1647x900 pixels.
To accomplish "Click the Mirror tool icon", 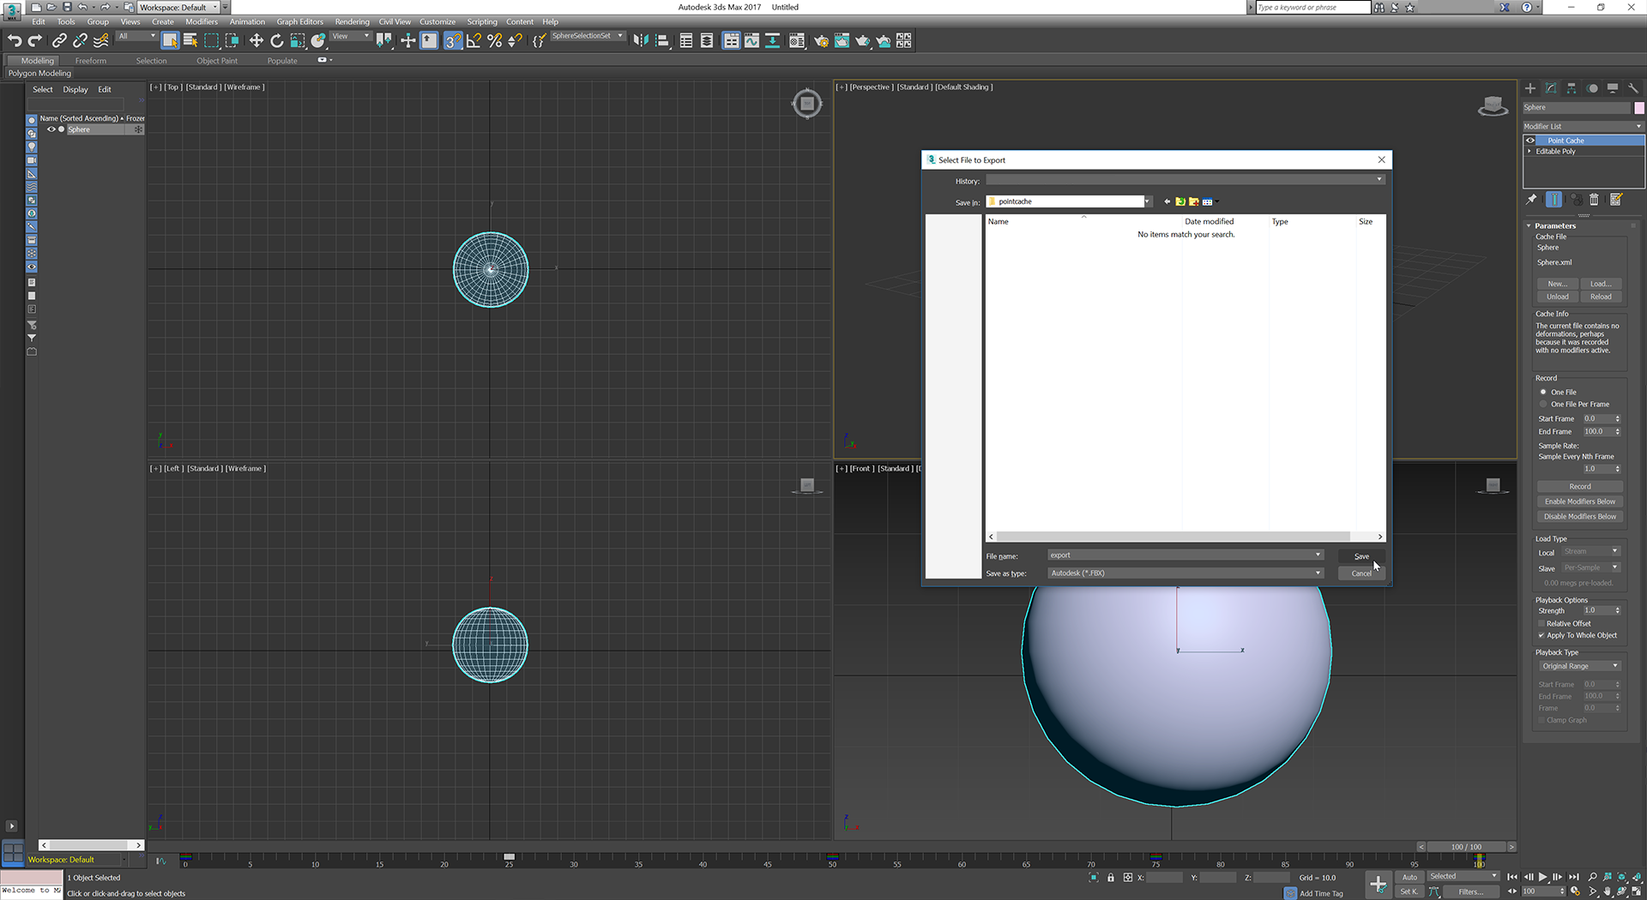I will pyautogui.click(x=640, y=40).
